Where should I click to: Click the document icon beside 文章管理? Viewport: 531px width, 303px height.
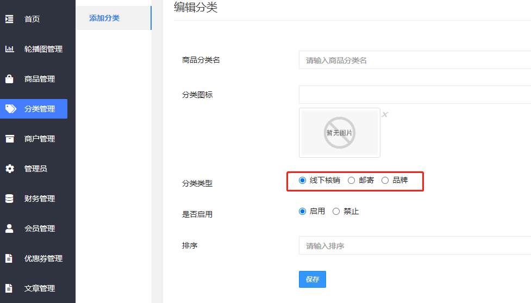point(9,288)
